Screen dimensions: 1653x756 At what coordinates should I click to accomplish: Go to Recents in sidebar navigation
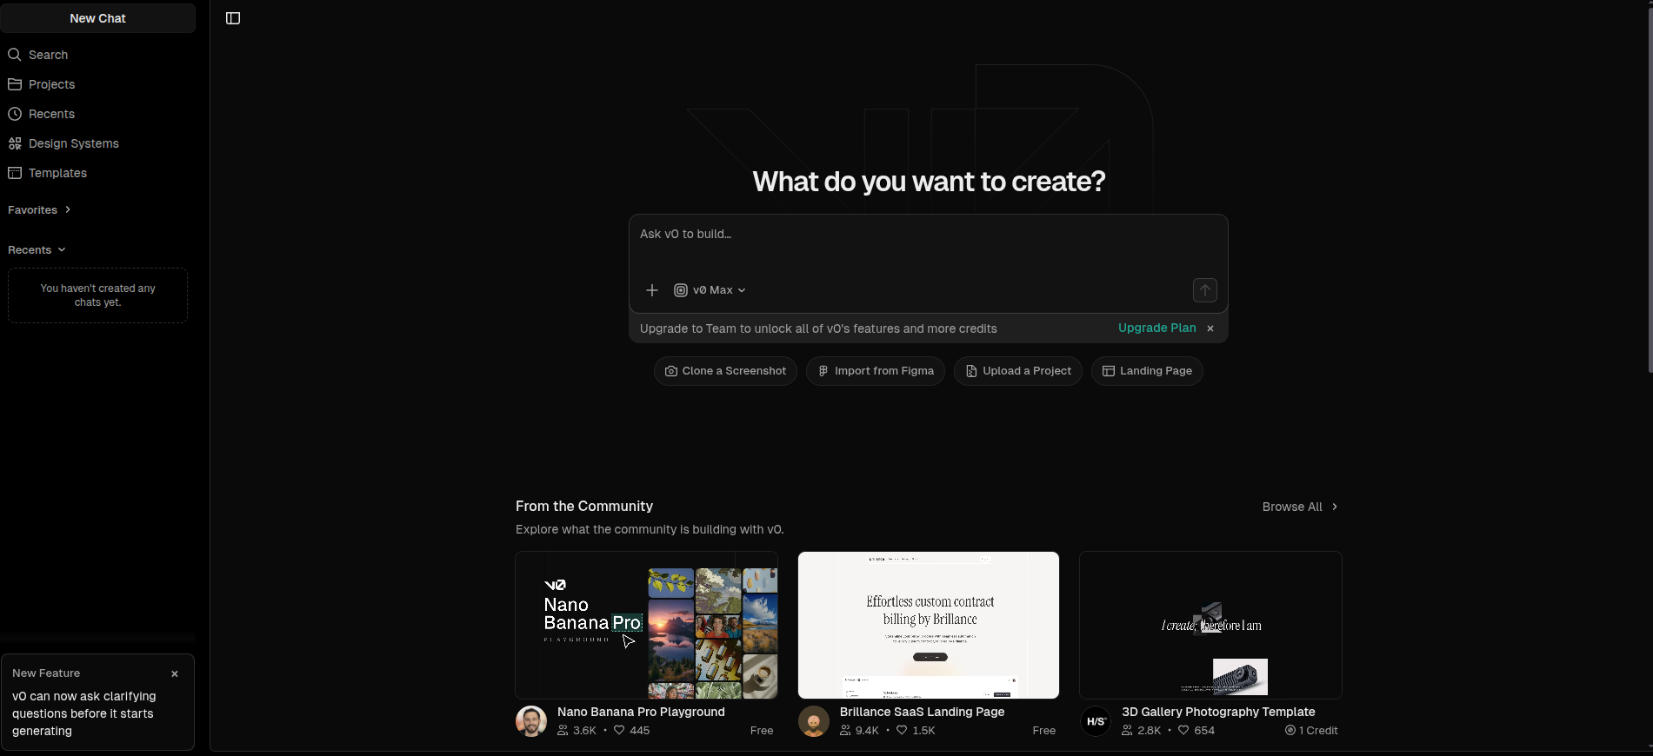coord(51,114)
